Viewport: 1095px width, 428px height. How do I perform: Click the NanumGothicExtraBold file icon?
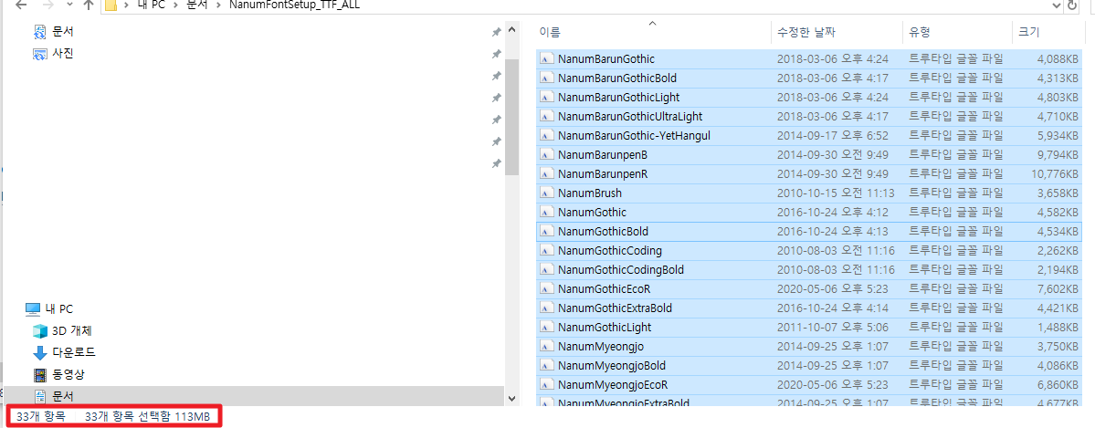click(x=548, y=308)
